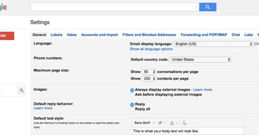The height and width of the screenshot is (135, 259).
Task: Open the Inbox settings tab
Action: click(72, 35)
